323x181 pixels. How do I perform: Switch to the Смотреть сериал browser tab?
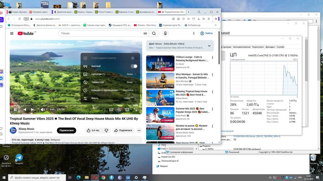pyautogui.click(x=39, y=12)
